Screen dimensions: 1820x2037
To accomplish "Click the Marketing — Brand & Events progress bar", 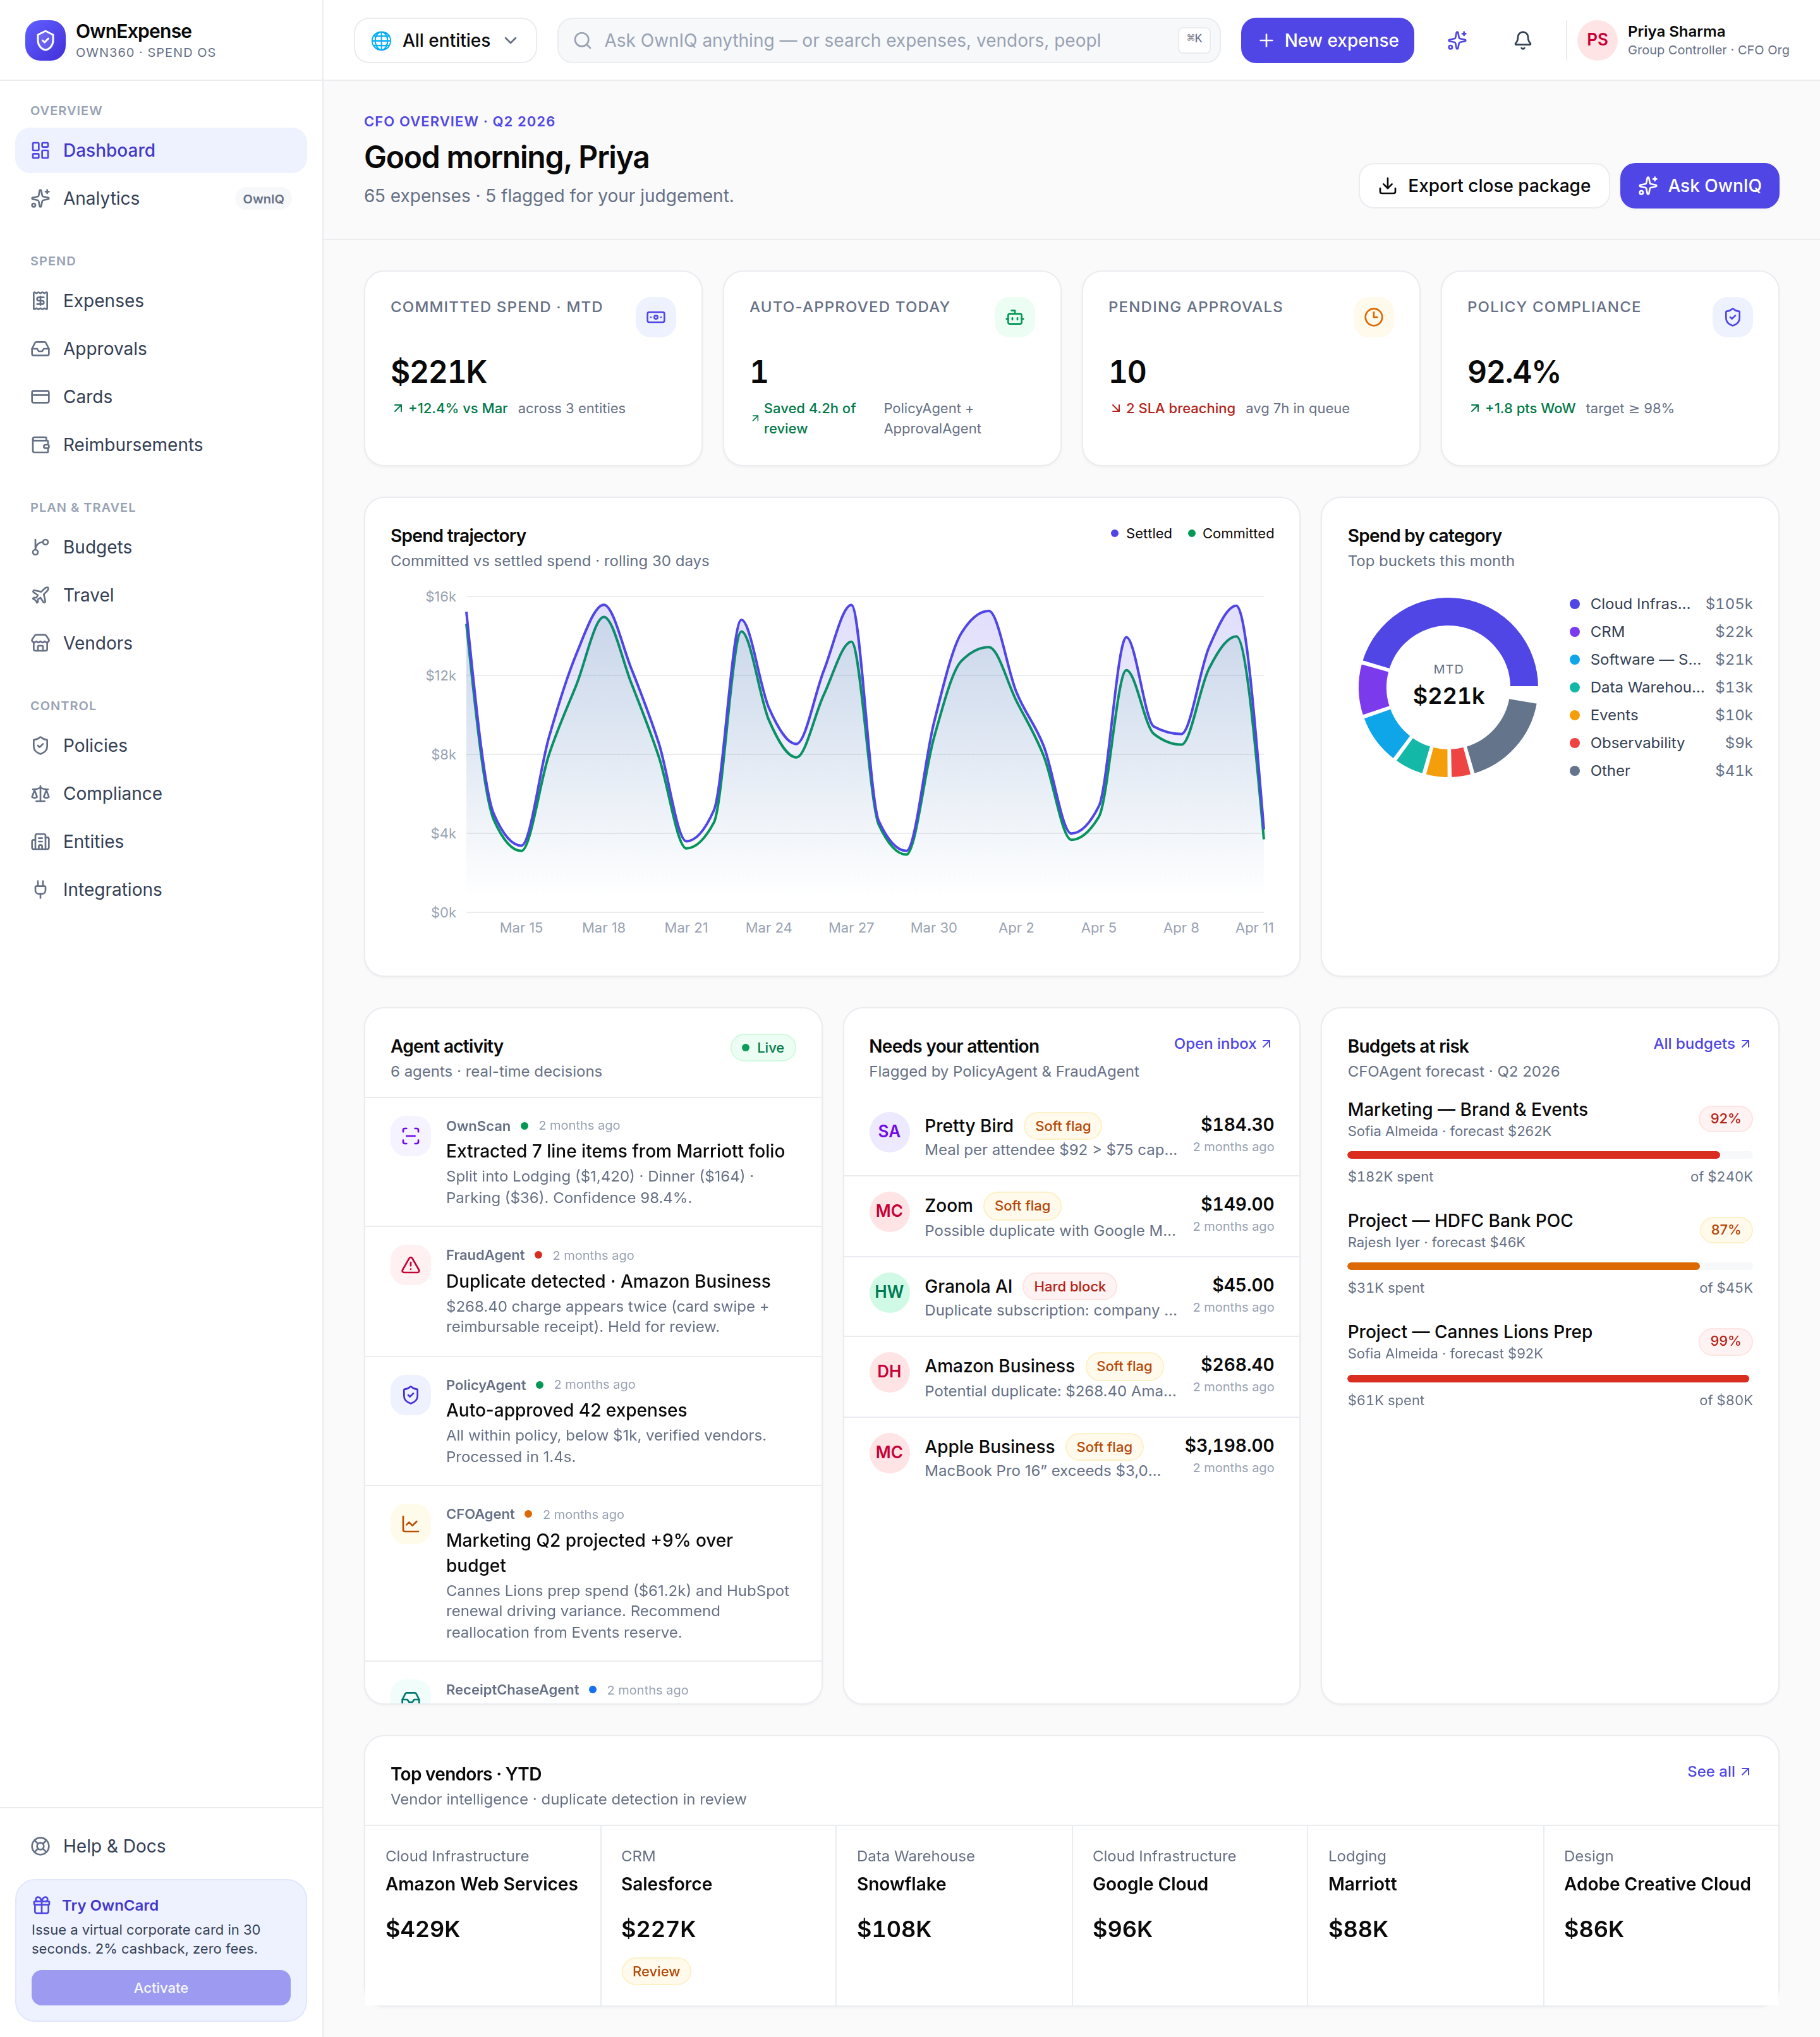I will pos(1549,1155).
